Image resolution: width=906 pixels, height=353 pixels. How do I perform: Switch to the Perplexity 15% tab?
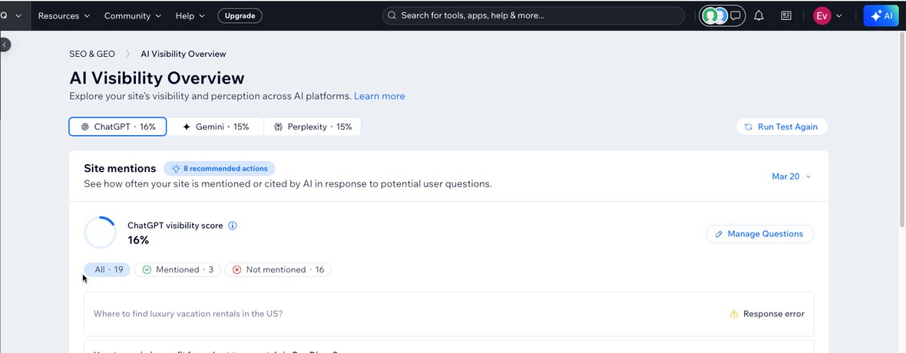[x=312, y=127]
